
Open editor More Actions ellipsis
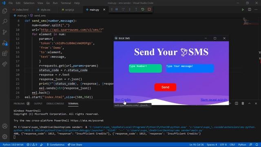click(x=256, y=10)
